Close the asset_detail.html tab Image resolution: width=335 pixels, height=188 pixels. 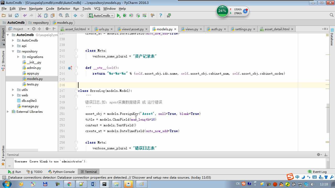[292, 29]
